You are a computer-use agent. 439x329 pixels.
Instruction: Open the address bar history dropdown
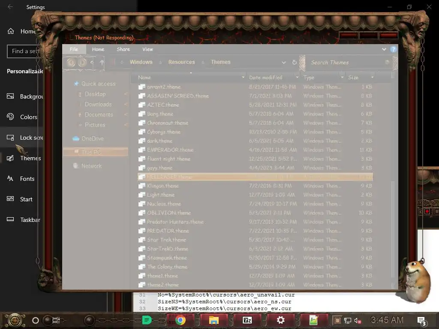coord(284,63)
